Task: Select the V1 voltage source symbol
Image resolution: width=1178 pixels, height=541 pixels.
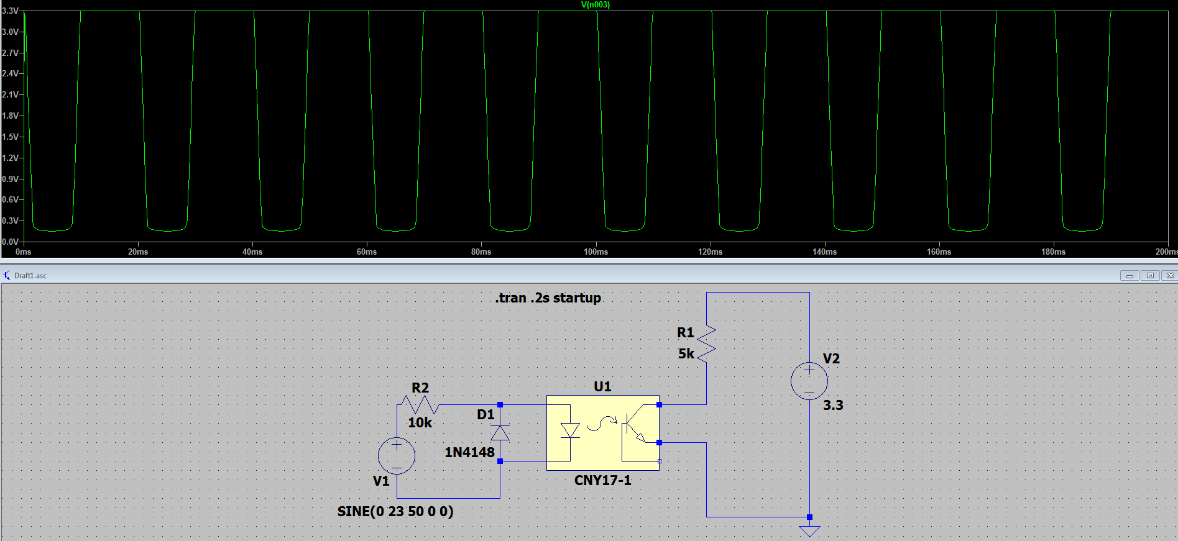Action: point(397,456)
